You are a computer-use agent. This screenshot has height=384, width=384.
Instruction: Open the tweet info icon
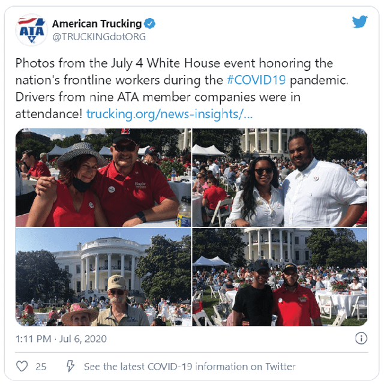361,338
